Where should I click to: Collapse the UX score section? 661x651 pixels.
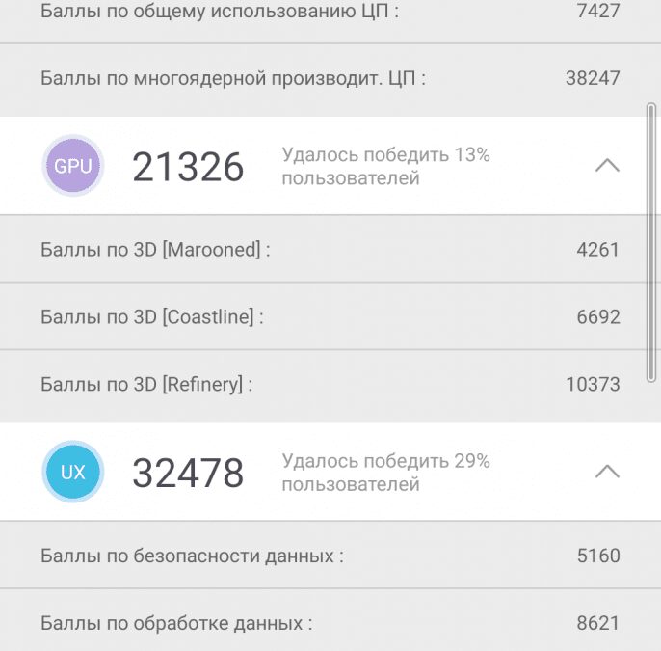607,473
